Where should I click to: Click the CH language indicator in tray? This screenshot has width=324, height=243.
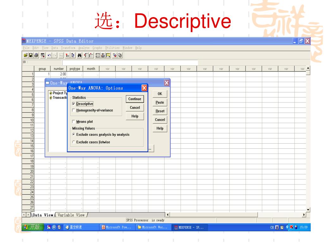point(272,227)
